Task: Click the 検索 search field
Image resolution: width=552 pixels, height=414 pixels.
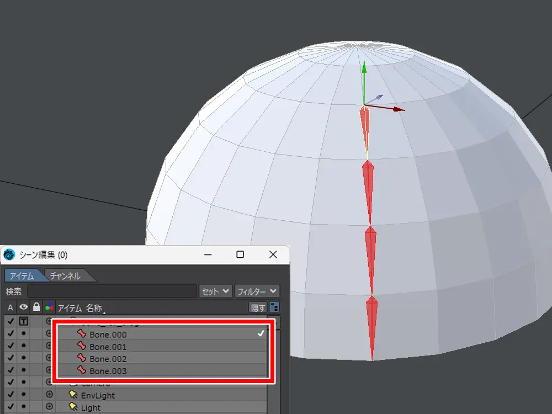Action: [x=112, y=291]
